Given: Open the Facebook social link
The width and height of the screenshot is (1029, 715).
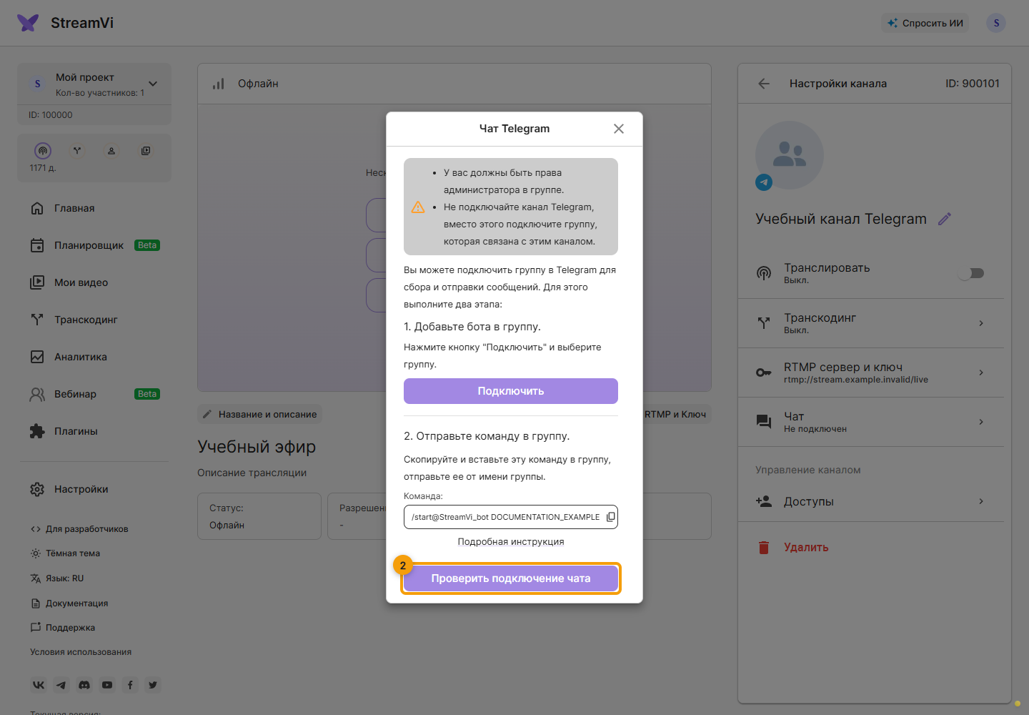Looking at the screenshot, I should point(130,685).
